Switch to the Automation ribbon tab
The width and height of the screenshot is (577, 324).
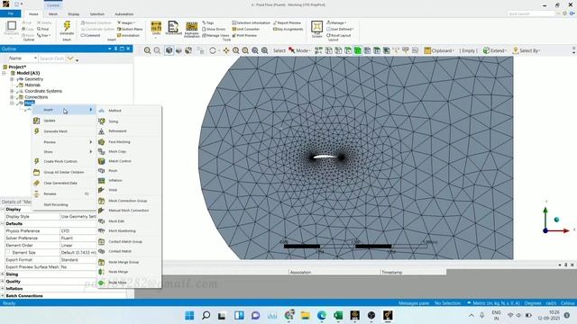click(124, 14)
